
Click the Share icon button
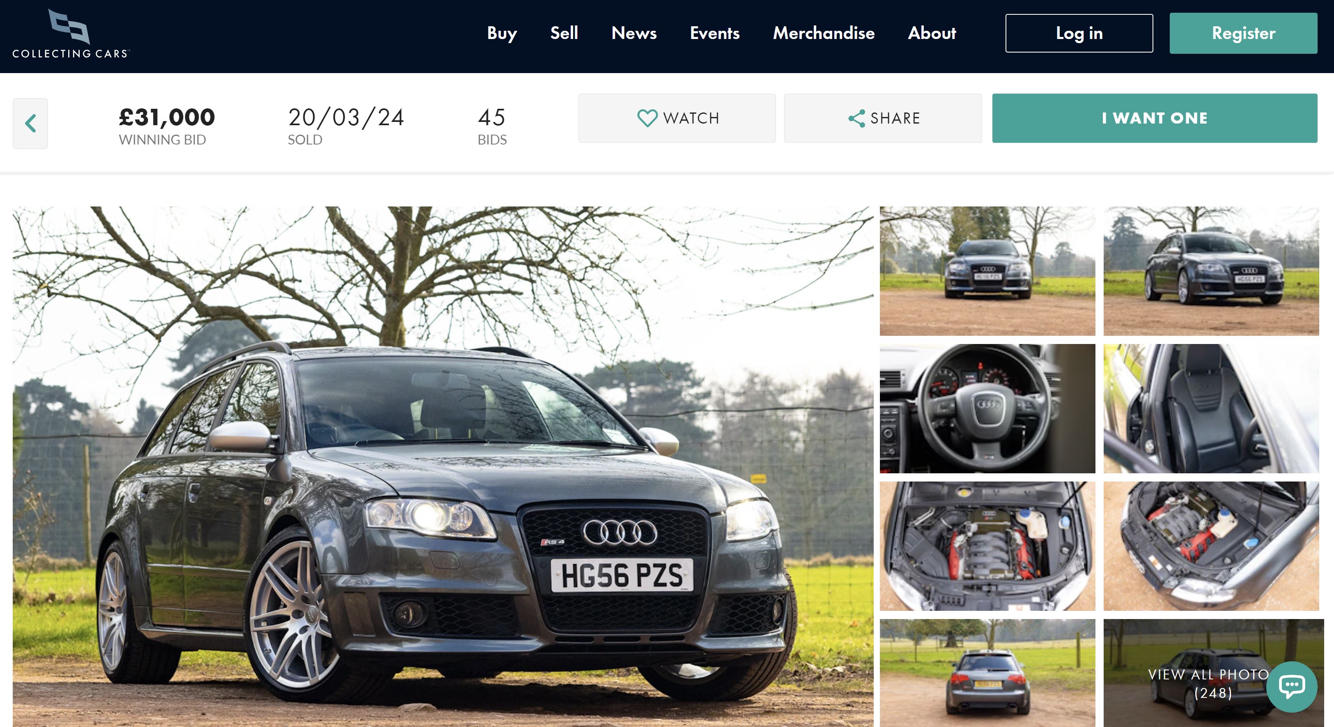pyautogui.click(x=856, y=118)
